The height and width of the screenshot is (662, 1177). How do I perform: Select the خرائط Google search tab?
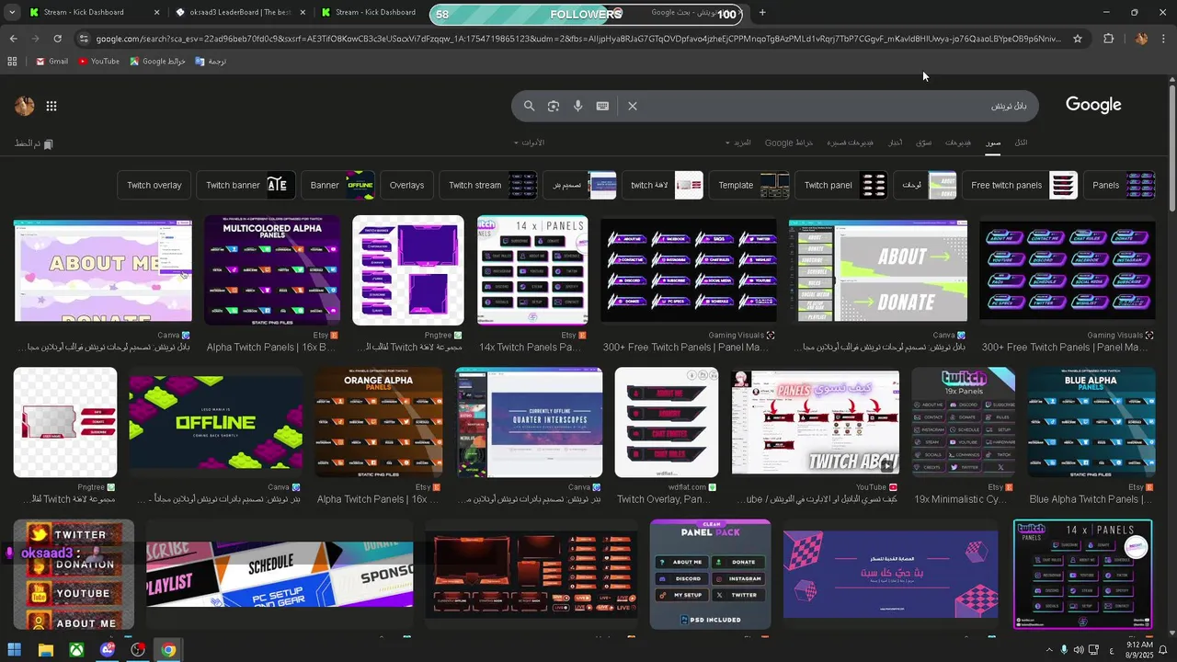click(x=789, y=143)
